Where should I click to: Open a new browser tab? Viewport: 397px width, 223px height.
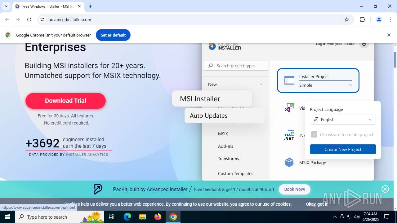coord(91,6)
